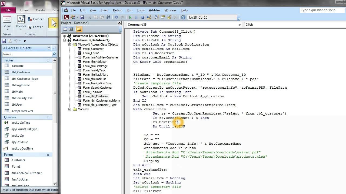Open the Tools menu

coord(141,10)
